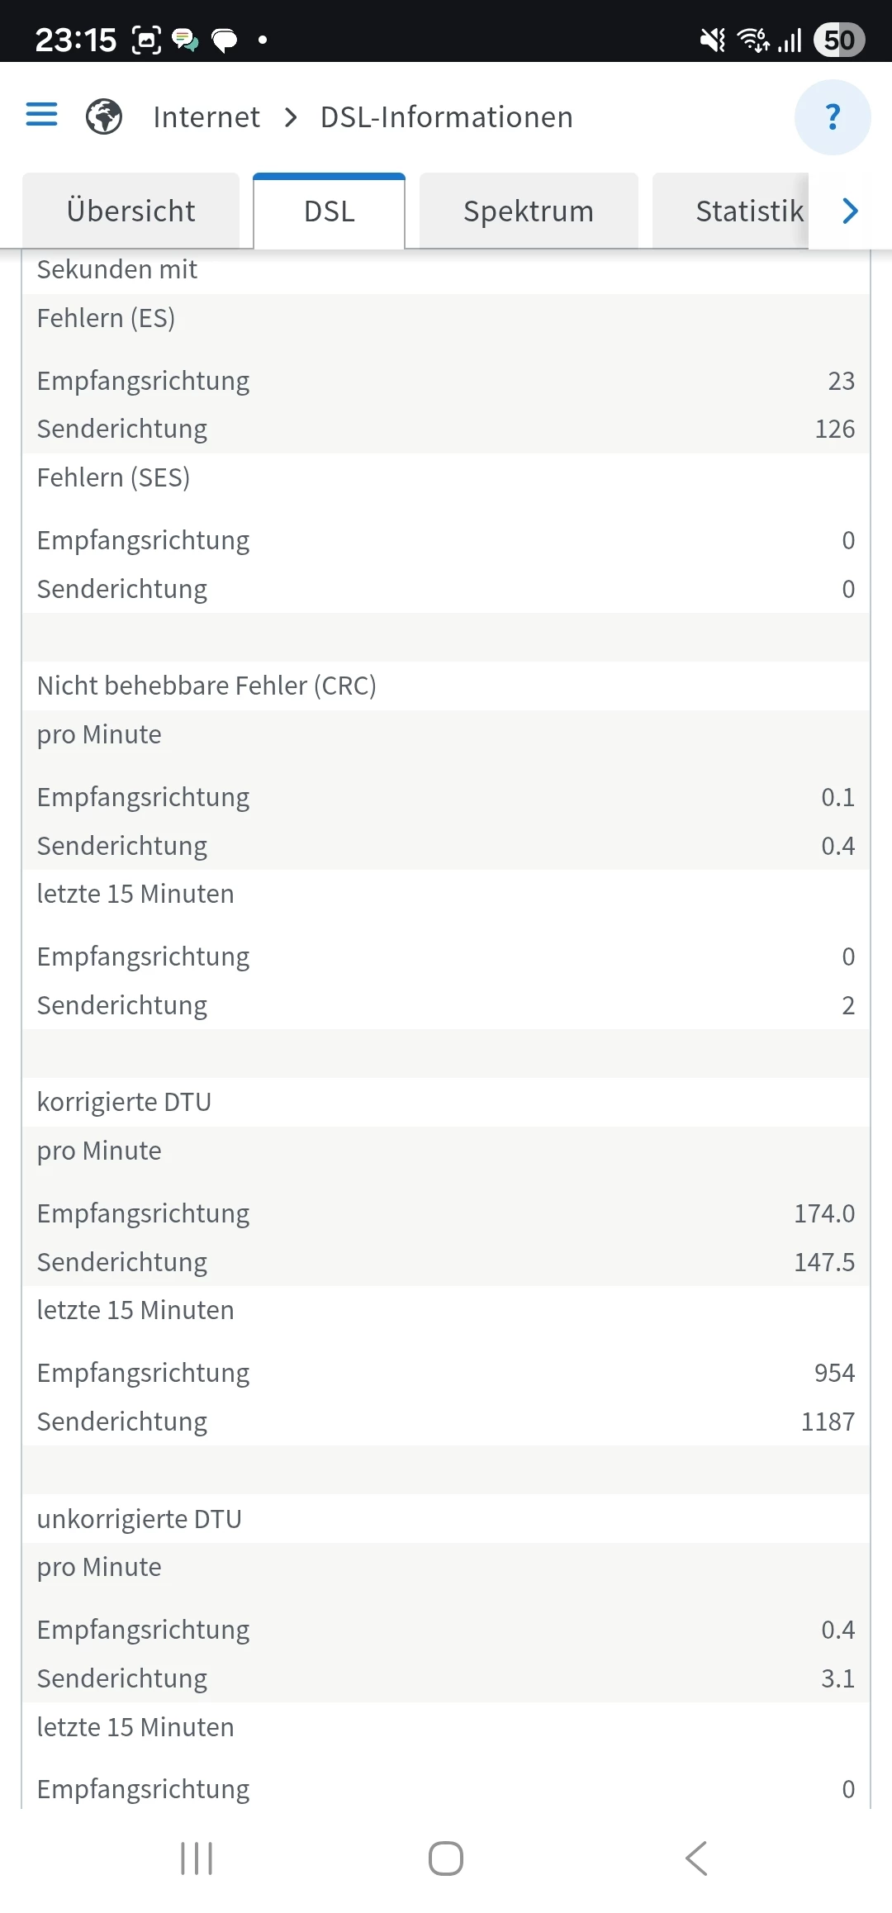Screen dimensions: 892x1913
Task: Switch to the Übersicht tab
Action: pyautogui.click(x=131, y=211)
